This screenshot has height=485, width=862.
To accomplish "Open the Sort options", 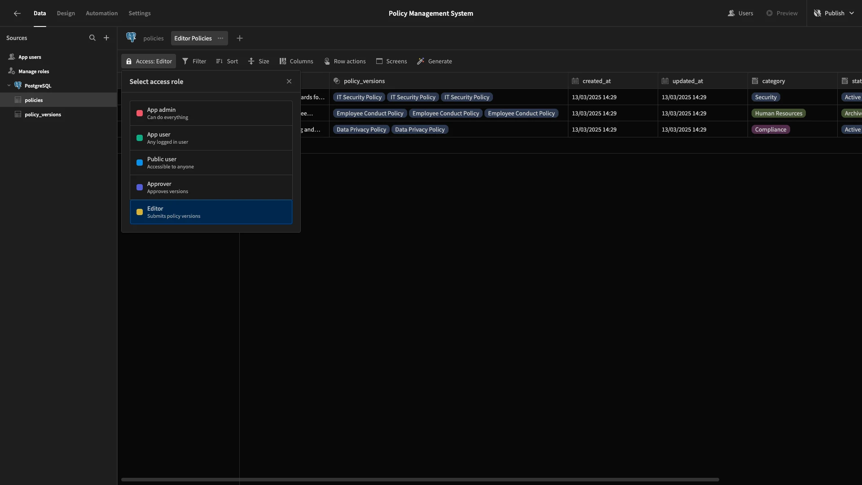I will (227, 61).
